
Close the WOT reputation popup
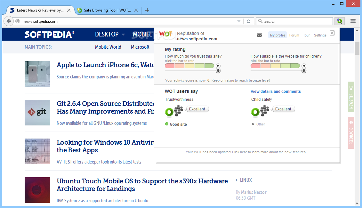pyautogui.click(x=332, y=33)
